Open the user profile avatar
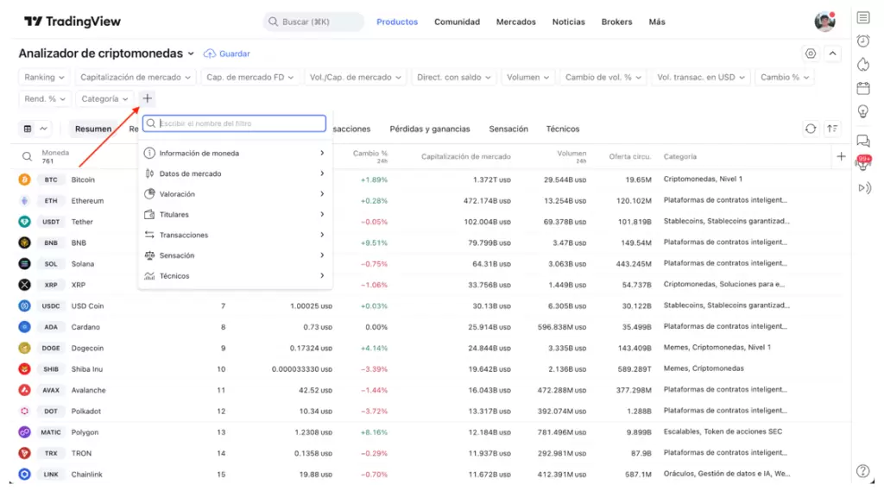 click(824, 22)
